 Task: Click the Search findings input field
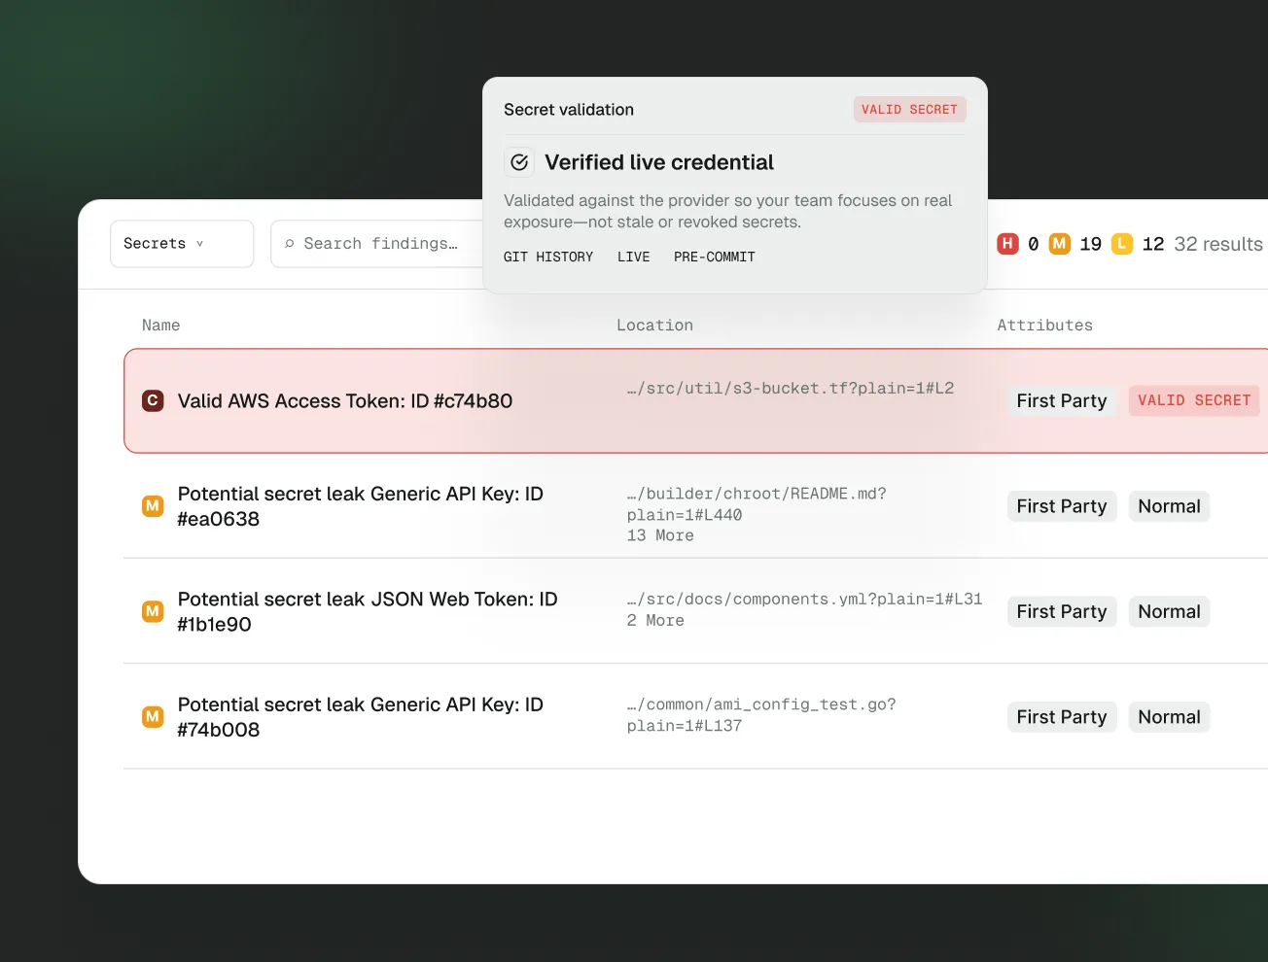[x=377, y=244]
